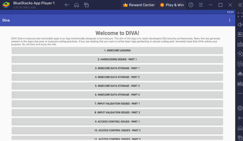
Task: Open 9. Access Control Issues - Part 1
Action: tap(117, 121)
